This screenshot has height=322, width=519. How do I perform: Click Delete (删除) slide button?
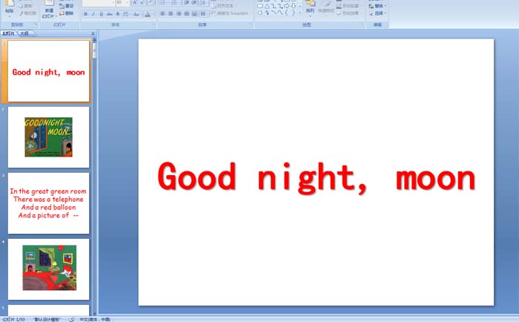coord(67,13)
